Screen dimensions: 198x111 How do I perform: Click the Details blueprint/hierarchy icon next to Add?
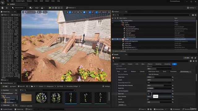coord(192,58)
